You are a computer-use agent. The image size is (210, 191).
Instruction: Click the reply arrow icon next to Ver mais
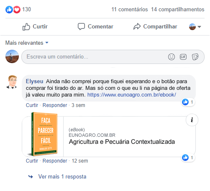click(x=31, y=177)
